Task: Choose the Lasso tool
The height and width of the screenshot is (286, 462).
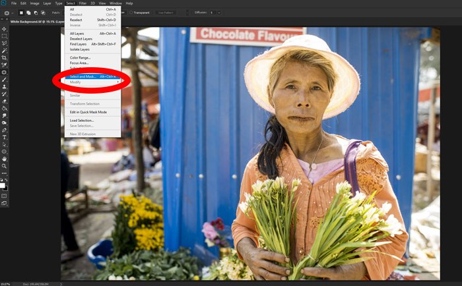Action: tap(4, 43)
